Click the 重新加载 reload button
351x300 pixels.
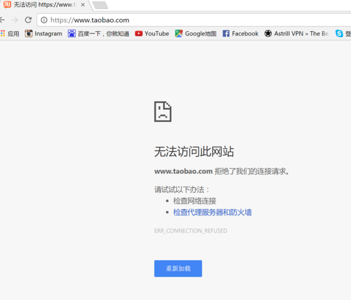[x=178, y=268]
